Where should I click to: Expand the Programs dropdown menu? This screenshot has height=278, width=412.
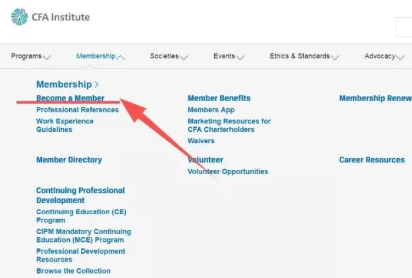[x=31, y=56]
